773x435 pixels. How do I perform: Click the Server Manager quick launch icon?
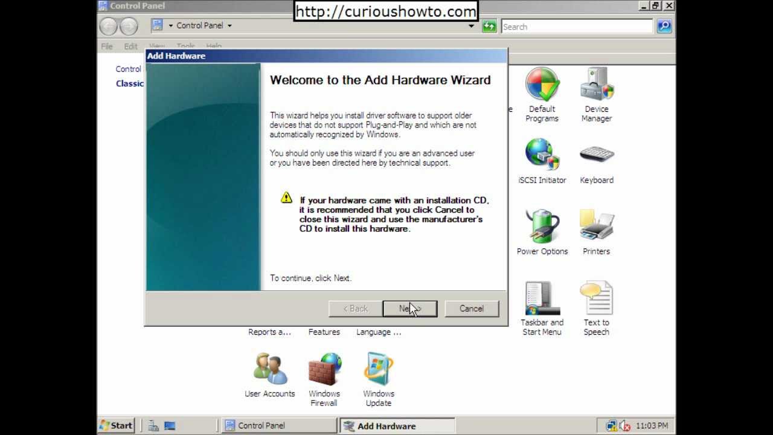click(x=154, y=426)
